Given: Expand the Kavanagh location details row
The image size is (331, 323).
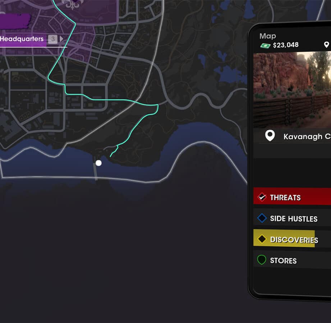Looking at the screenshot, I should tap(292, 136).
